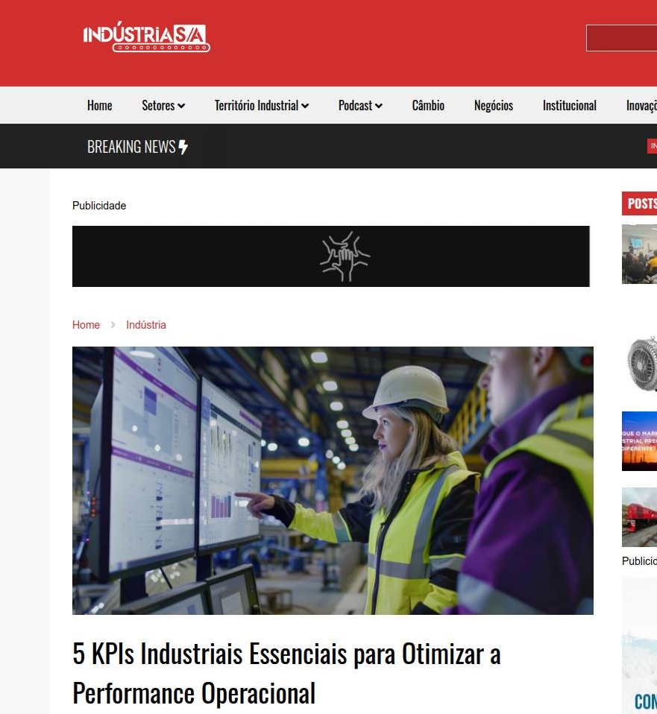Open the Podcast menu item
The image size is (657, 714).
pos(356,106)
